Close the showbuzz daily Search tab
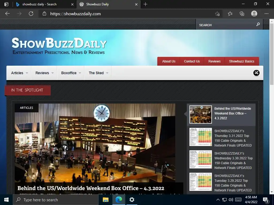This screenshot has width=274, height=205. (x=72, y=4)
